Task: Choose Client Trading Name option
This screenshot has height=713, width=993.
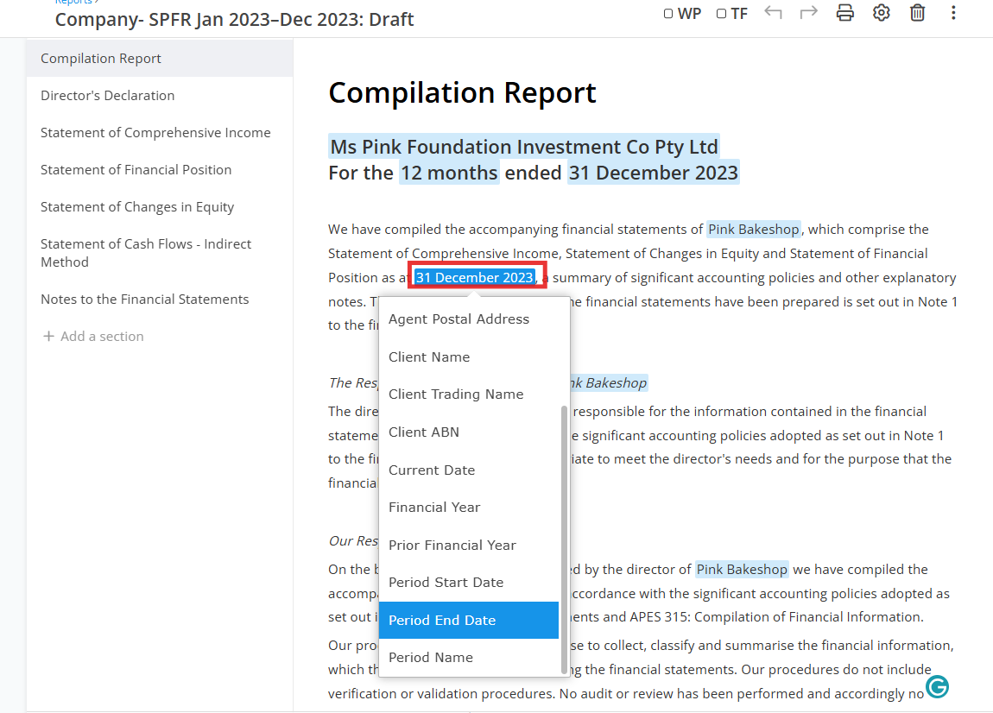Action: pyautogui.click(x=469, y=394)
